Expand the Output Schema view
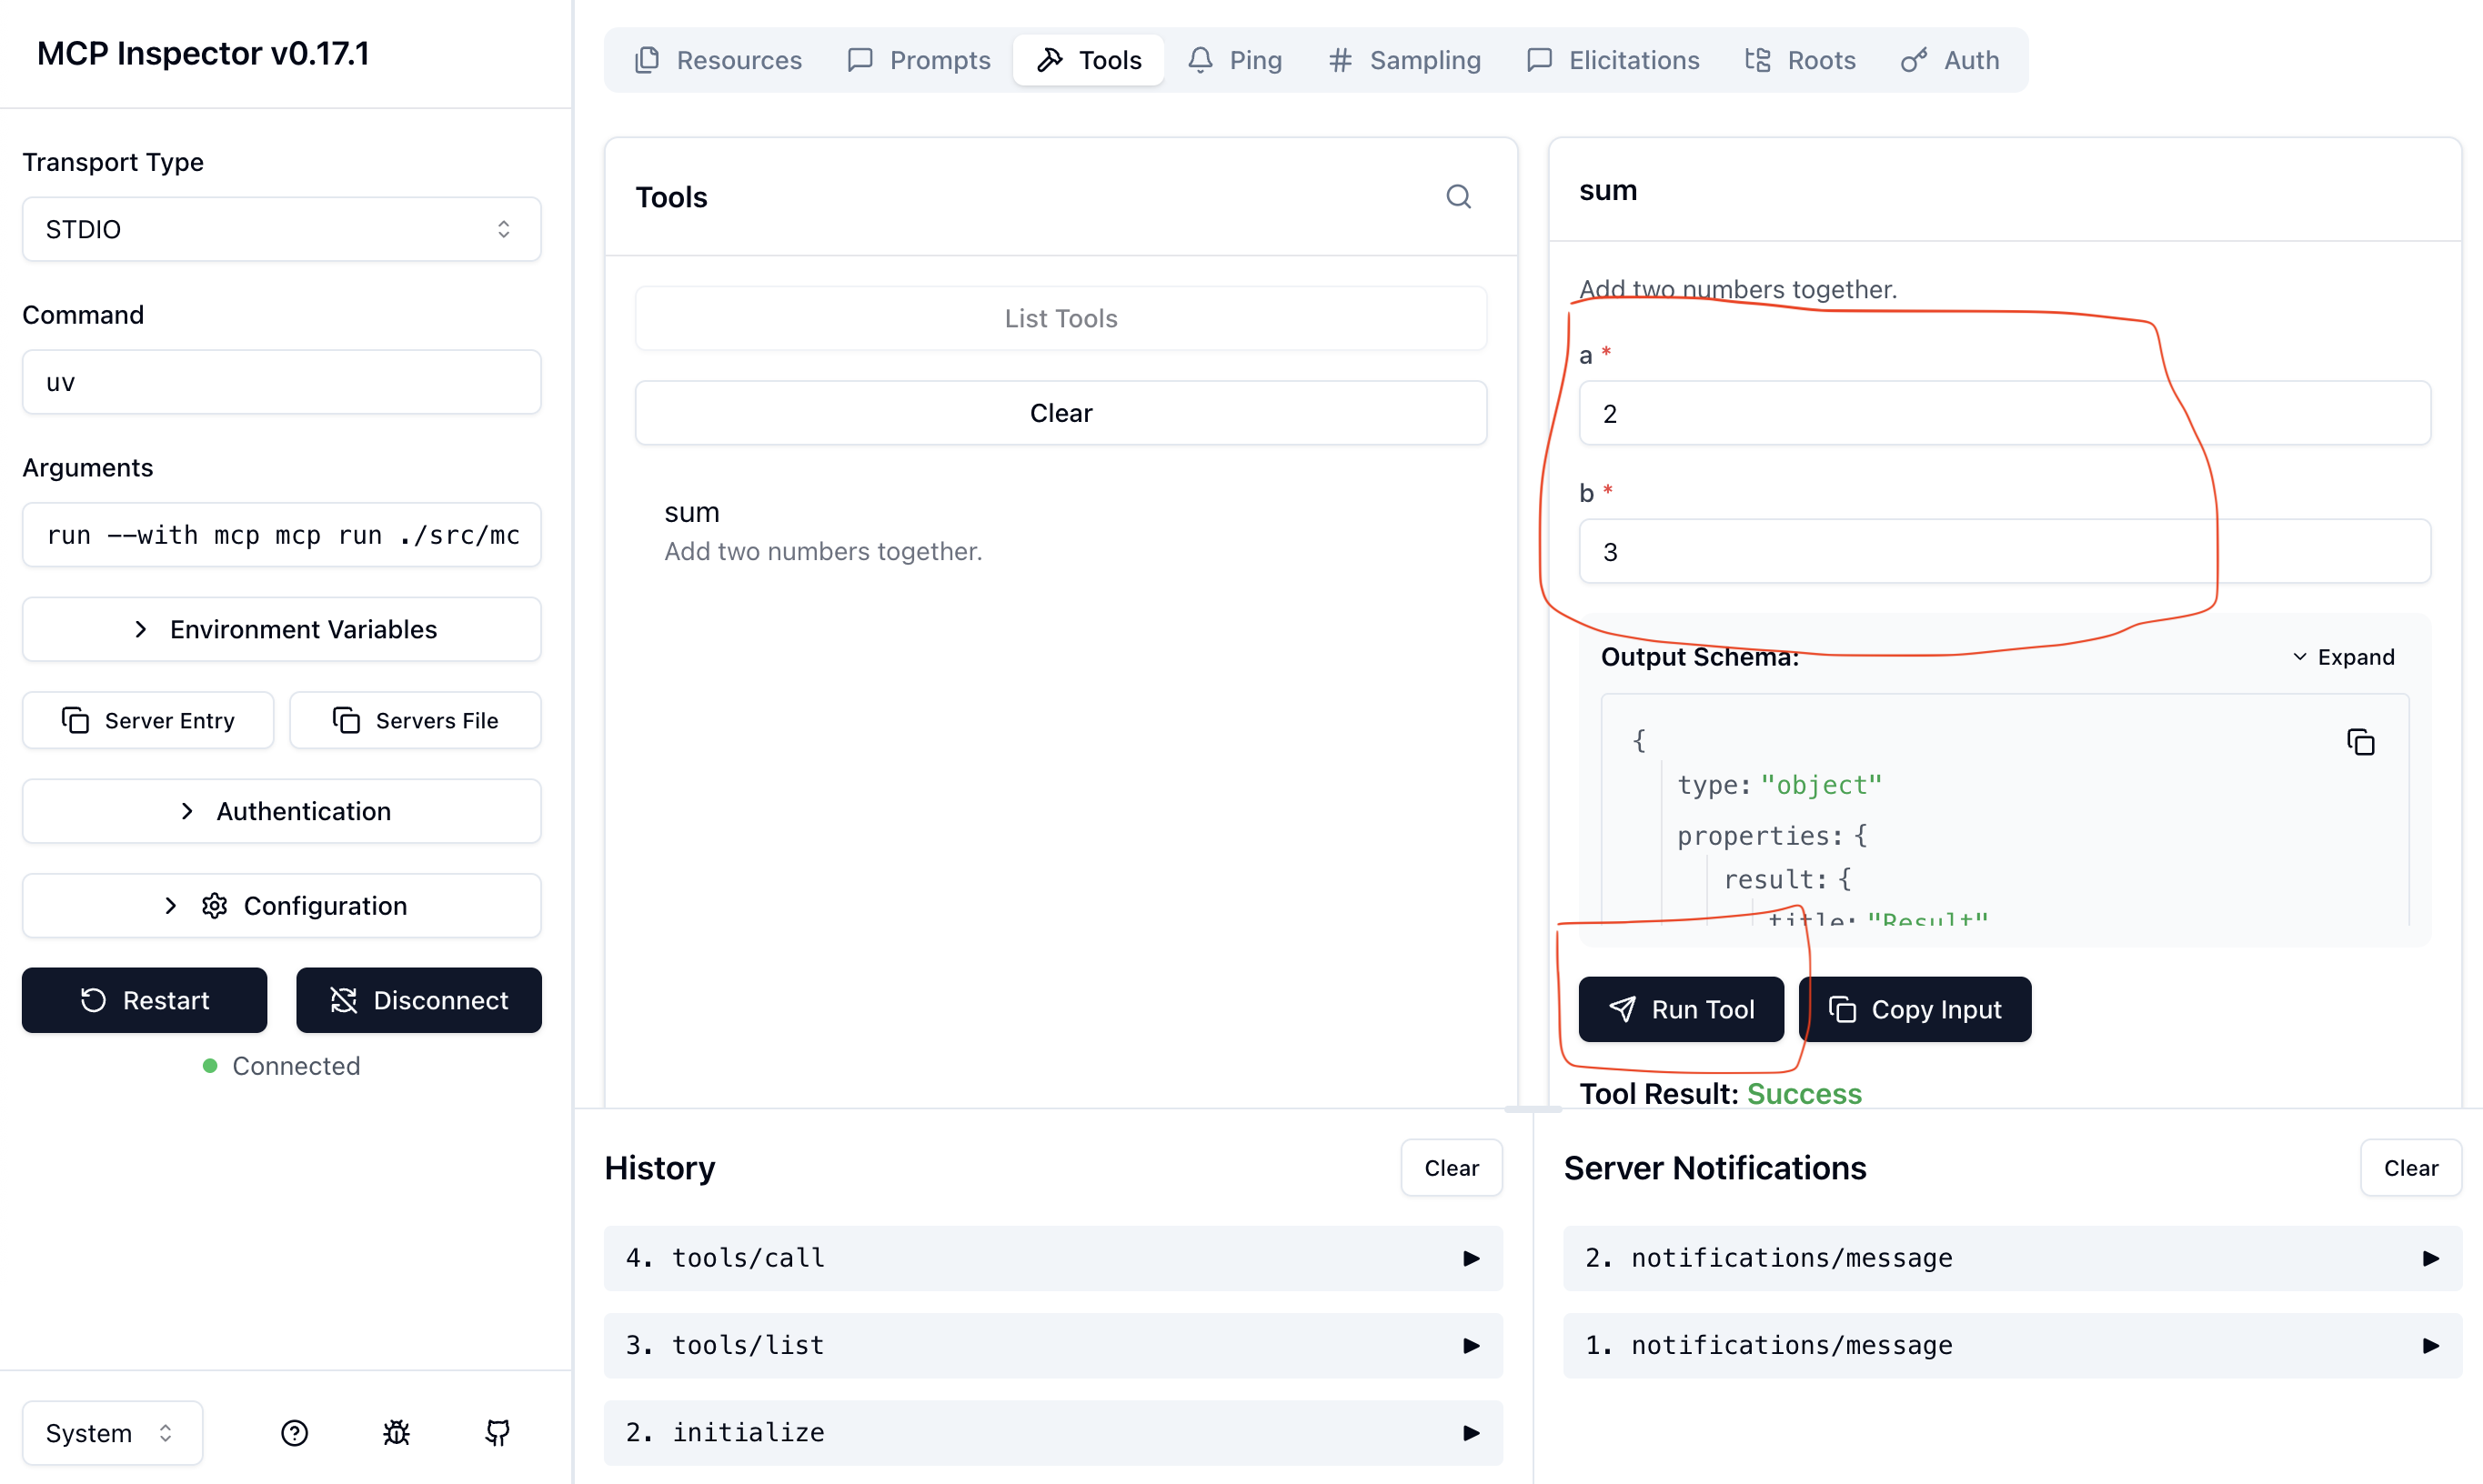 [2342, 657]
